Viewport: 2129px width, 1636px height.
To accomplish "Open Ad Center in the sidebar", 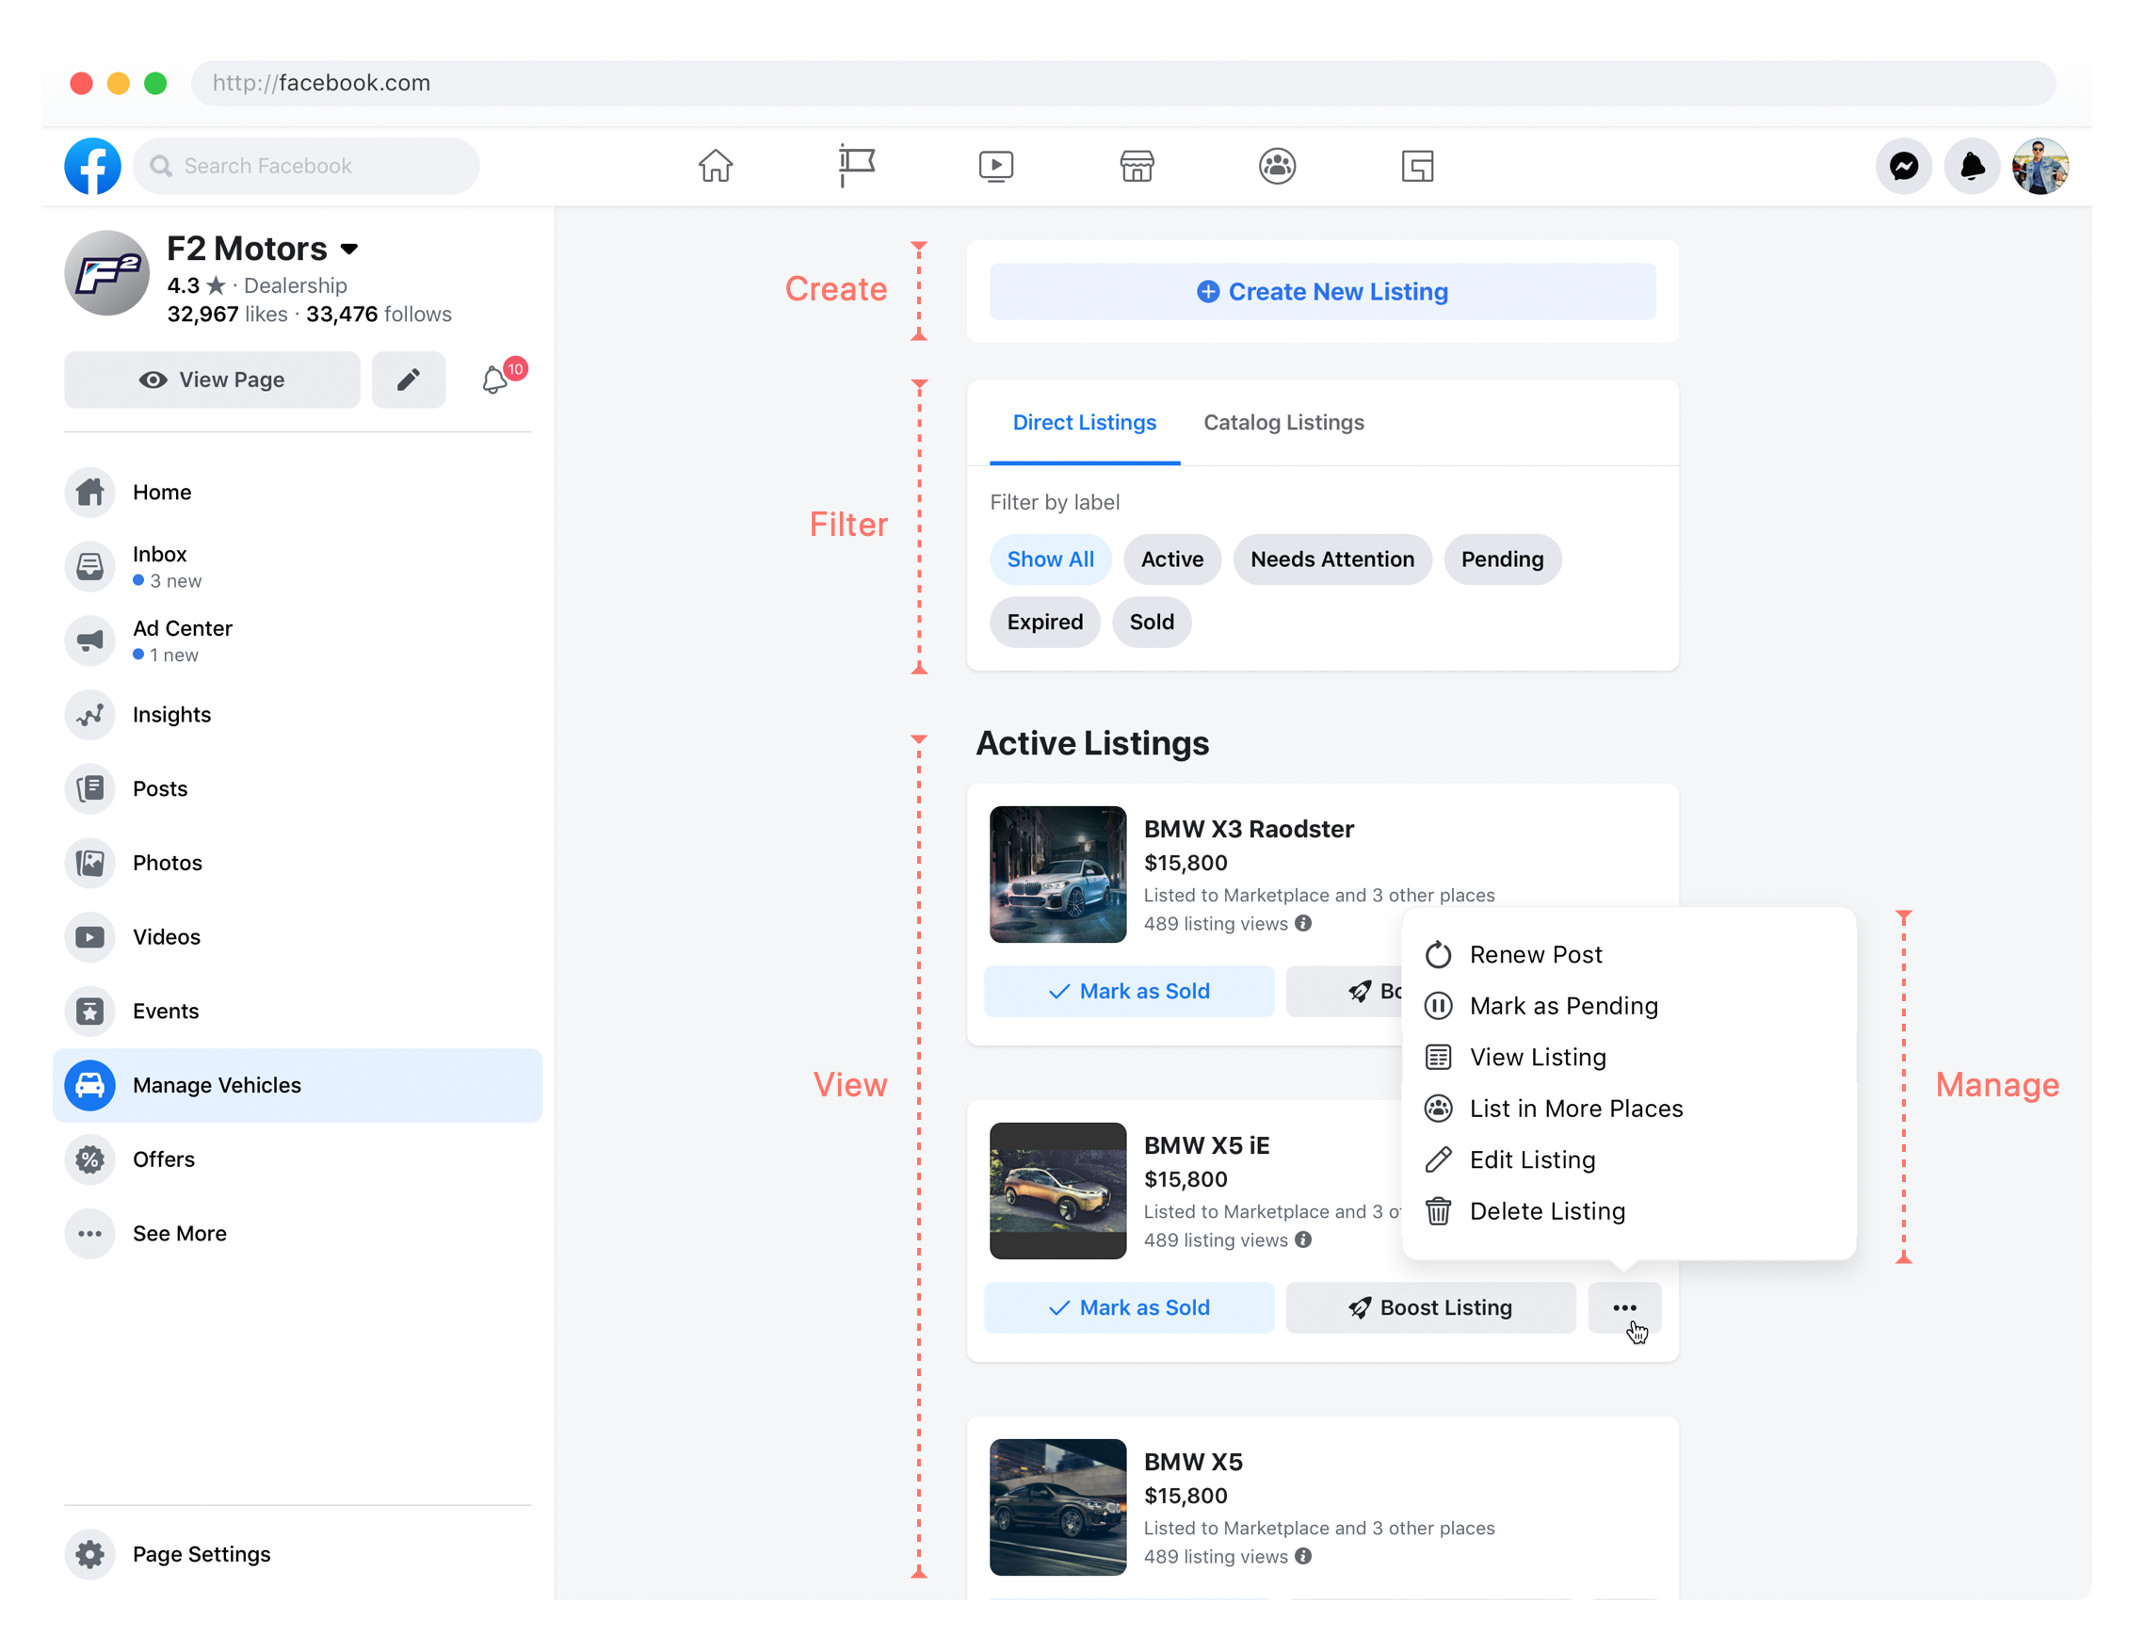I will click(297, 640).
